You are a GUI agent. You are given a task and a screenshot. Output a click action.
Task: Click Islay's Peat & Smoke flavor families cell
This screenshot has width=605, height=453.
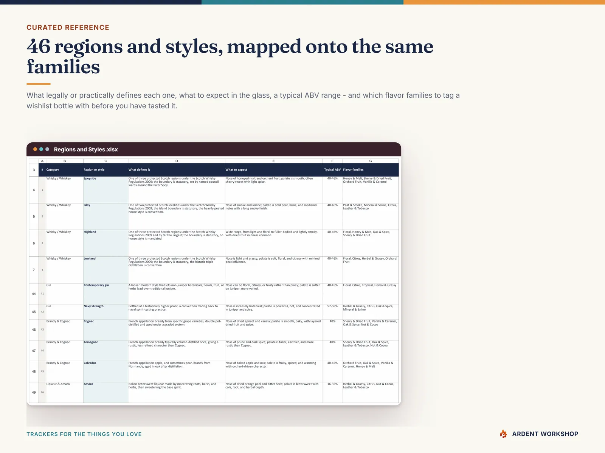[x=371, y=217]
